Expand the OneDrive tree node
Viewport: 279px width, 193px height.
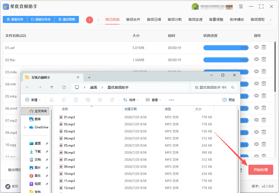[25, 127]
